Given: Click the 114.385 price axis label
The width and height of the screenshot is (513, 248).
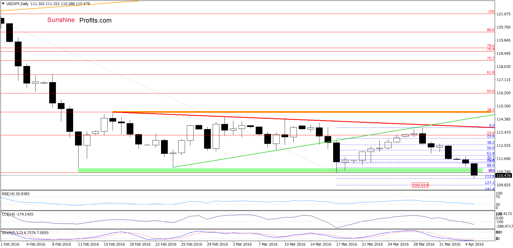Looking at the screenshot, I should tap(504, 119).
